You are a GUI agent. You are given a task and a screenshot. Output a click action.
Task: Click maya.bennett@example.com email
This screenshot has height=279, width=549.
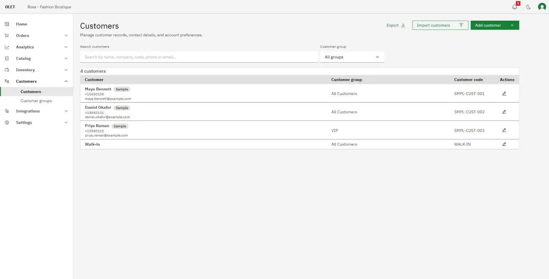(108, 99)
